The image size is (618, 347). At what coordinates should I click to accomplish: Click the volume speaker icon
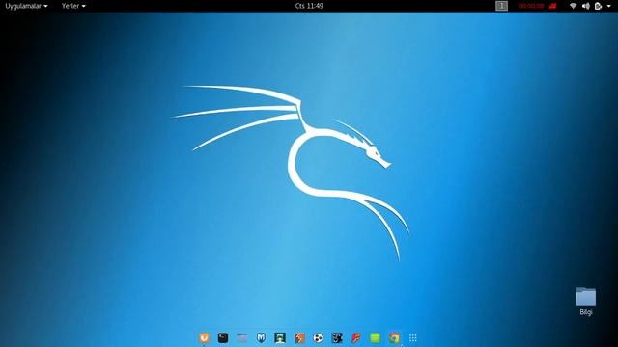tap(586, 6)
